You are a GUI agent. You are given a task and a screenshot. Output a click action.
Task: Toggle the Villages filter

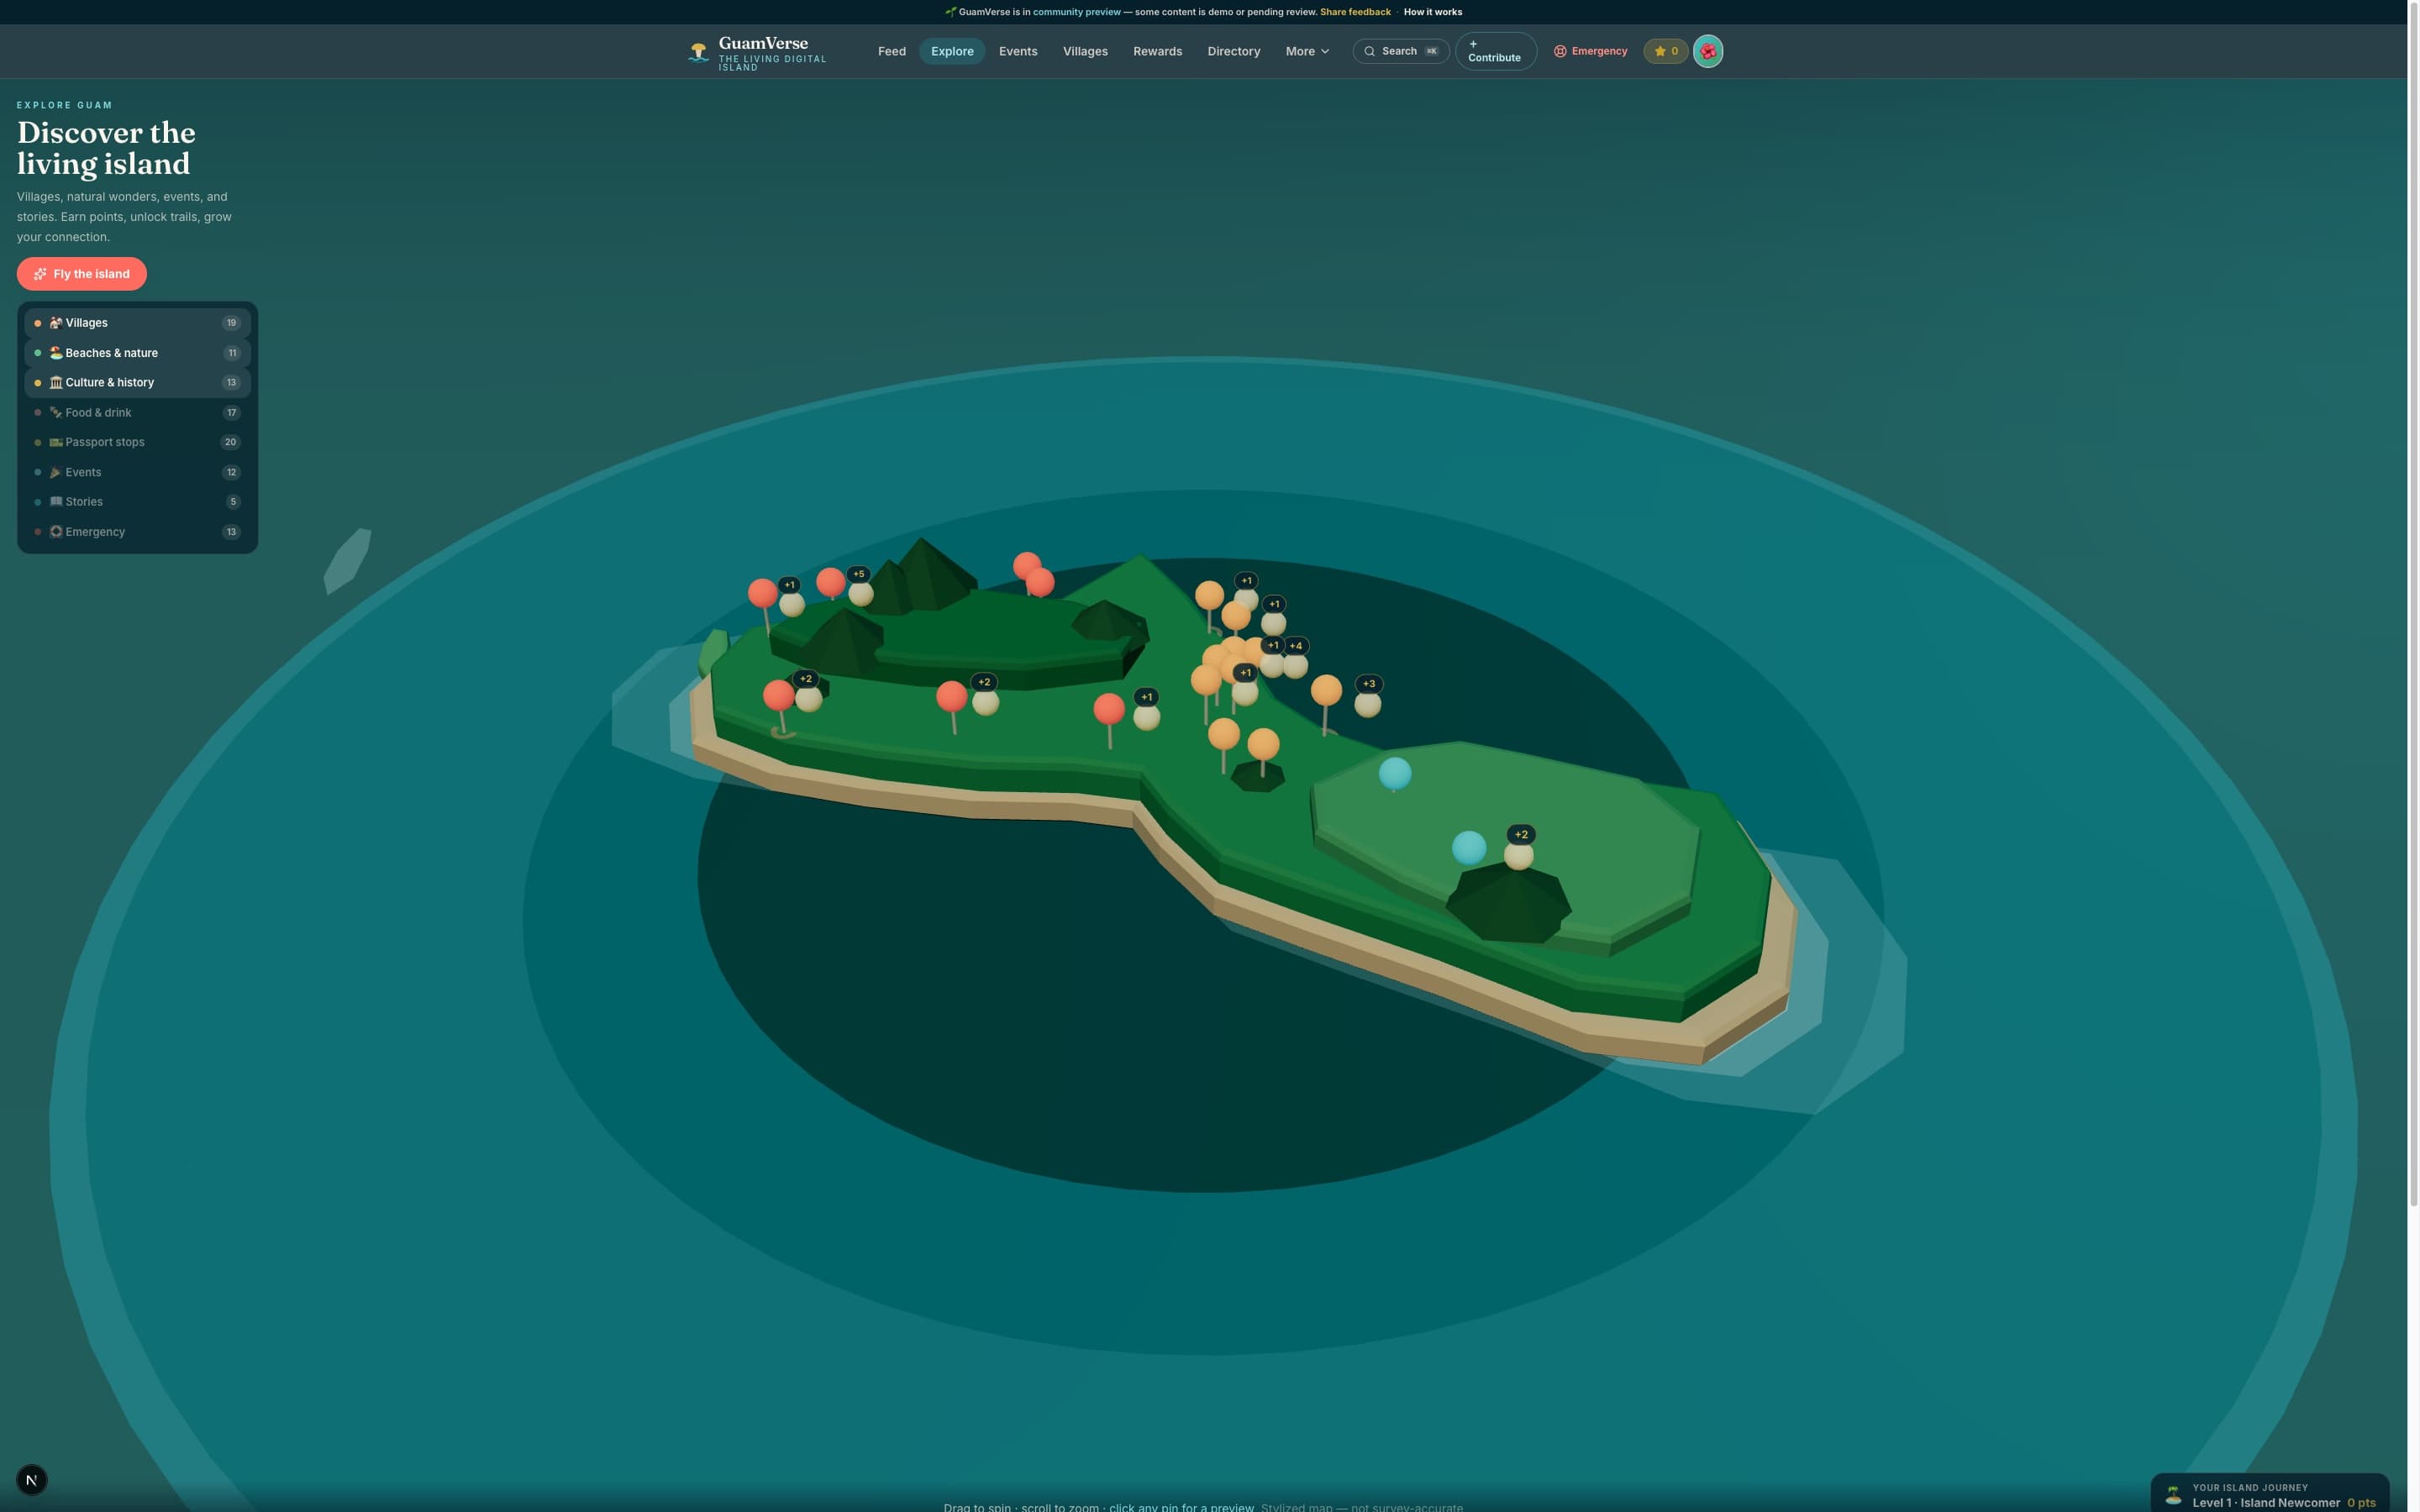(137, 323)
